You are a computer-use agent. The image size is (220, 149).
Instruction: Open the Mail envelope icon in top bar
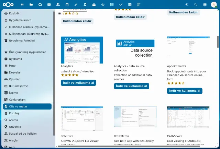tap(49, 4)
